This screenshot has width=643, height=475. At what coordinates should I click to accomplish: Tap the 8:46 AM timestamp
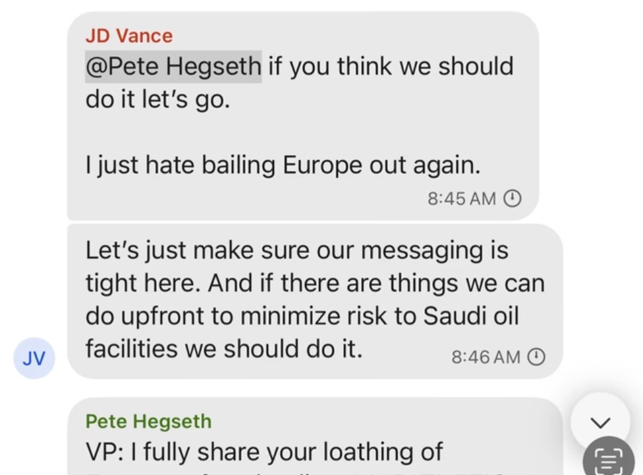pos(486,356)
